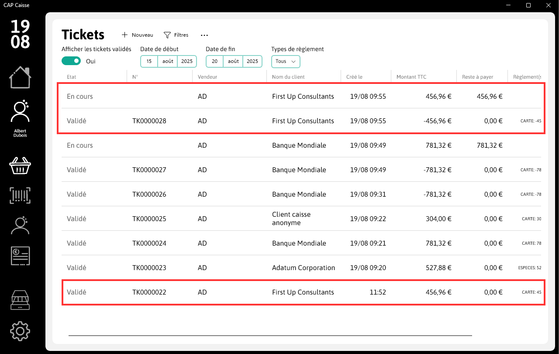Open the settings gear icon
The width and height of the screenshot is (559, 354).
(x=20, y=331)
